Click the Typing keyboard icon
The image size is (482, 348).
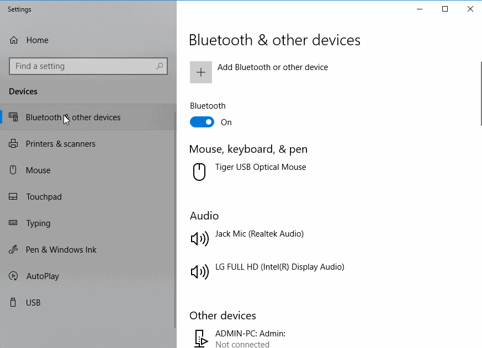point(13,223)
